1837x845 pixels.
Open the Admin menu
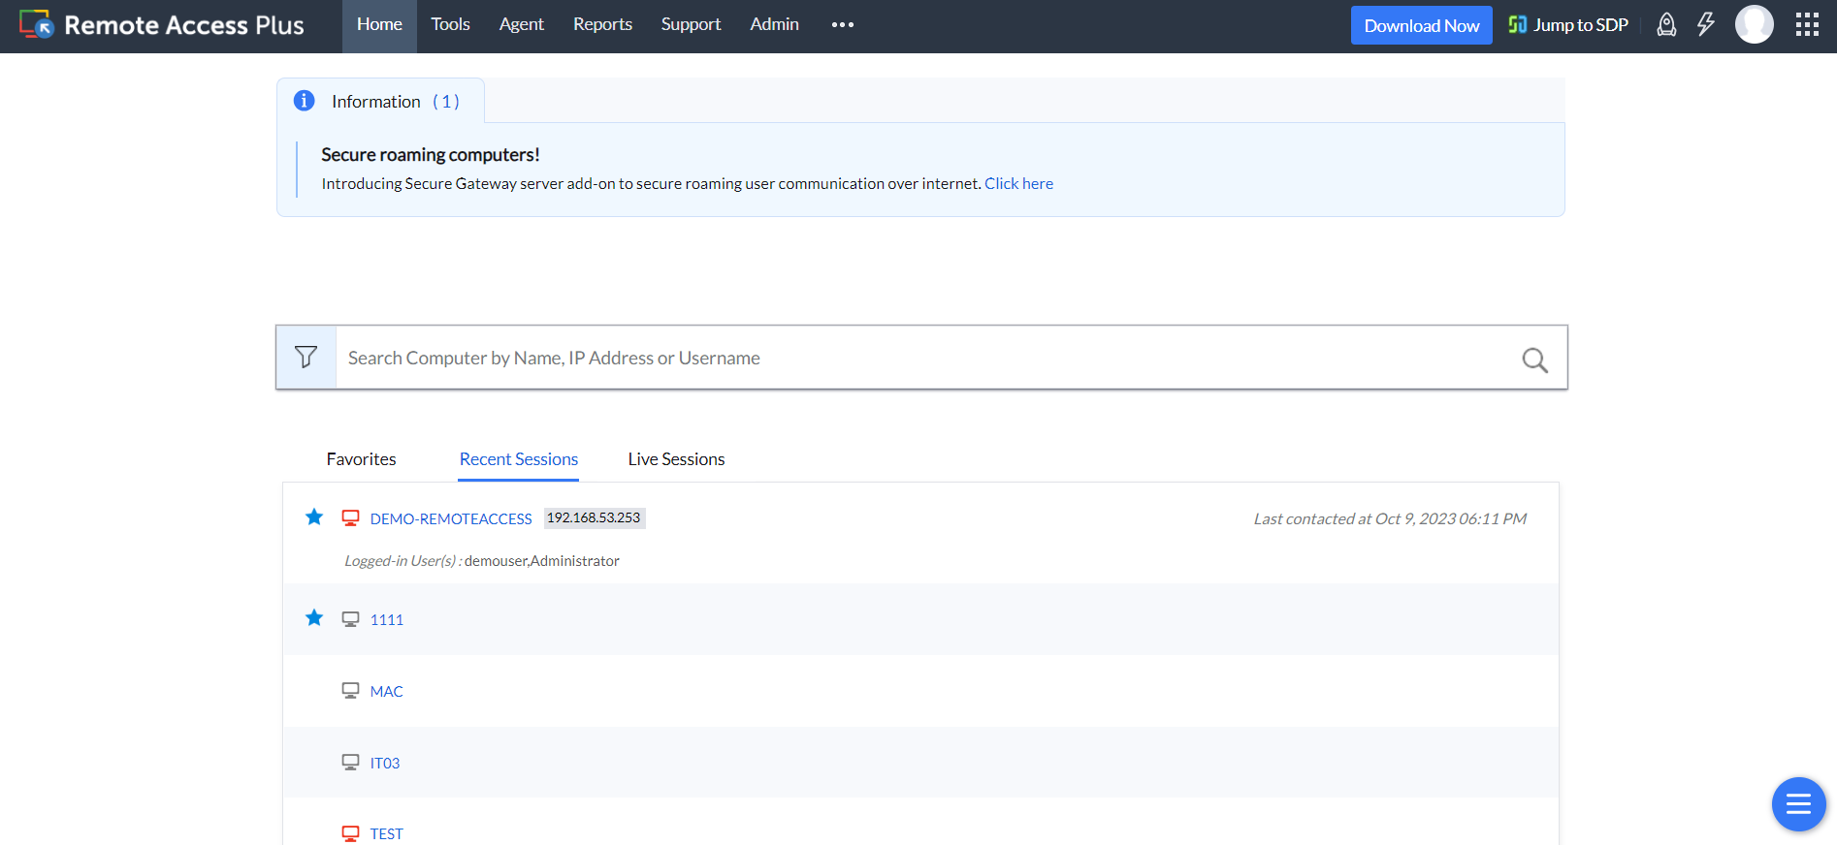pyautogui.click(x=775, y=25)
